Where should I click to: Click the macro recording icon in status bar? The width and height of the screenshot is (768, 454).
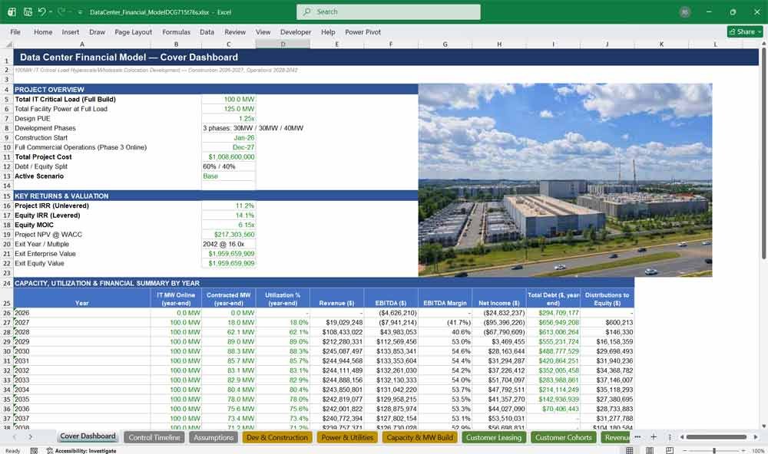[x=34, y=451]
